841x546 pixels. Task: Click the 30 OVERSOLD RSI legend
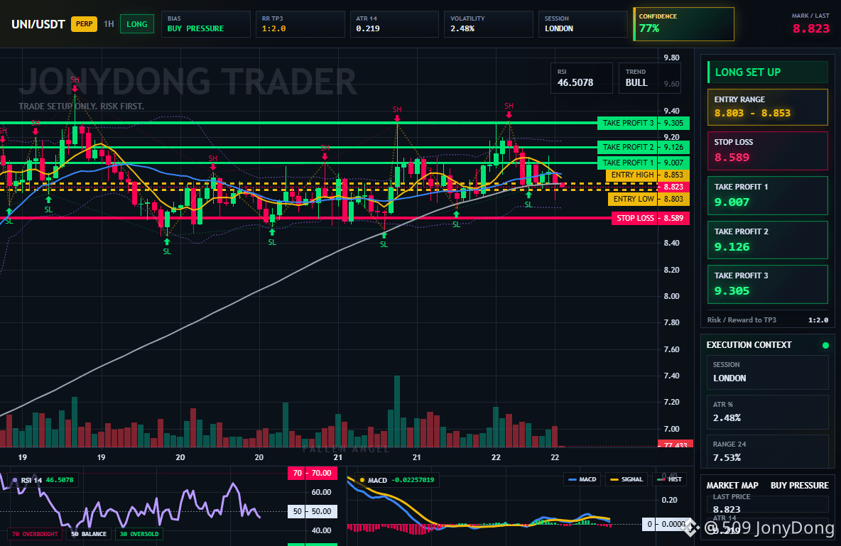point(139,534)
